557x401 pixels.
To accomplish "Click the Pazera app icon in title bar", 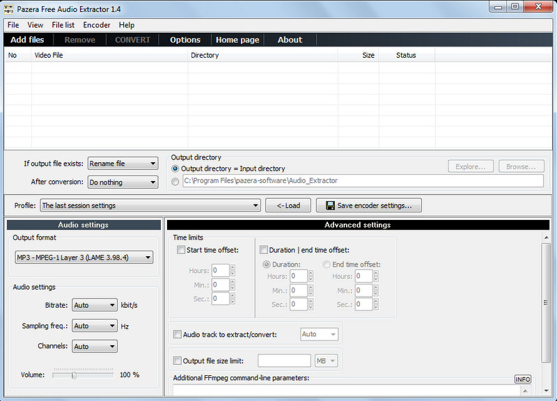I will 8,9.
